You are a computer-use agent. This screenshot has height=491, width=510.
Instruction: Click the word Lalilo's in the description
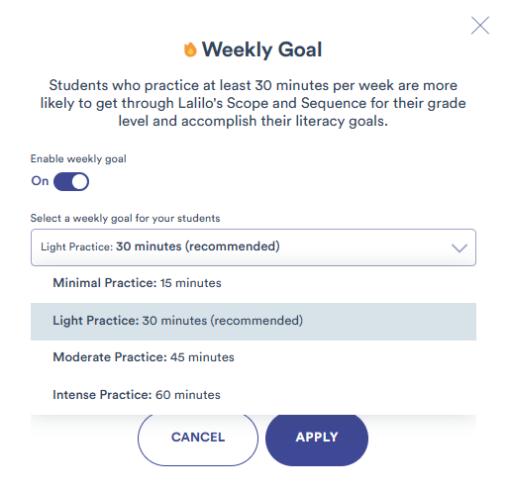pos(201,103)
